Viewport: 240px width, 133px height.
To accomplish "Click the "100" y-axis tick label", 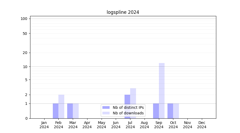I will pyautogui.click(x=24, y=19).
